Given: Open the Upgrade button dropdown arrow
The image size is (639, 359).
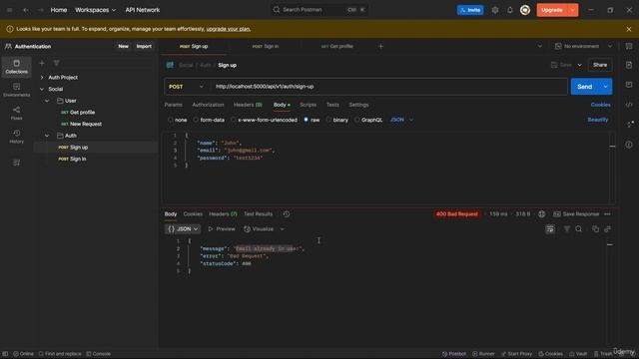Looking at the screenshot, I should (572, 10).
